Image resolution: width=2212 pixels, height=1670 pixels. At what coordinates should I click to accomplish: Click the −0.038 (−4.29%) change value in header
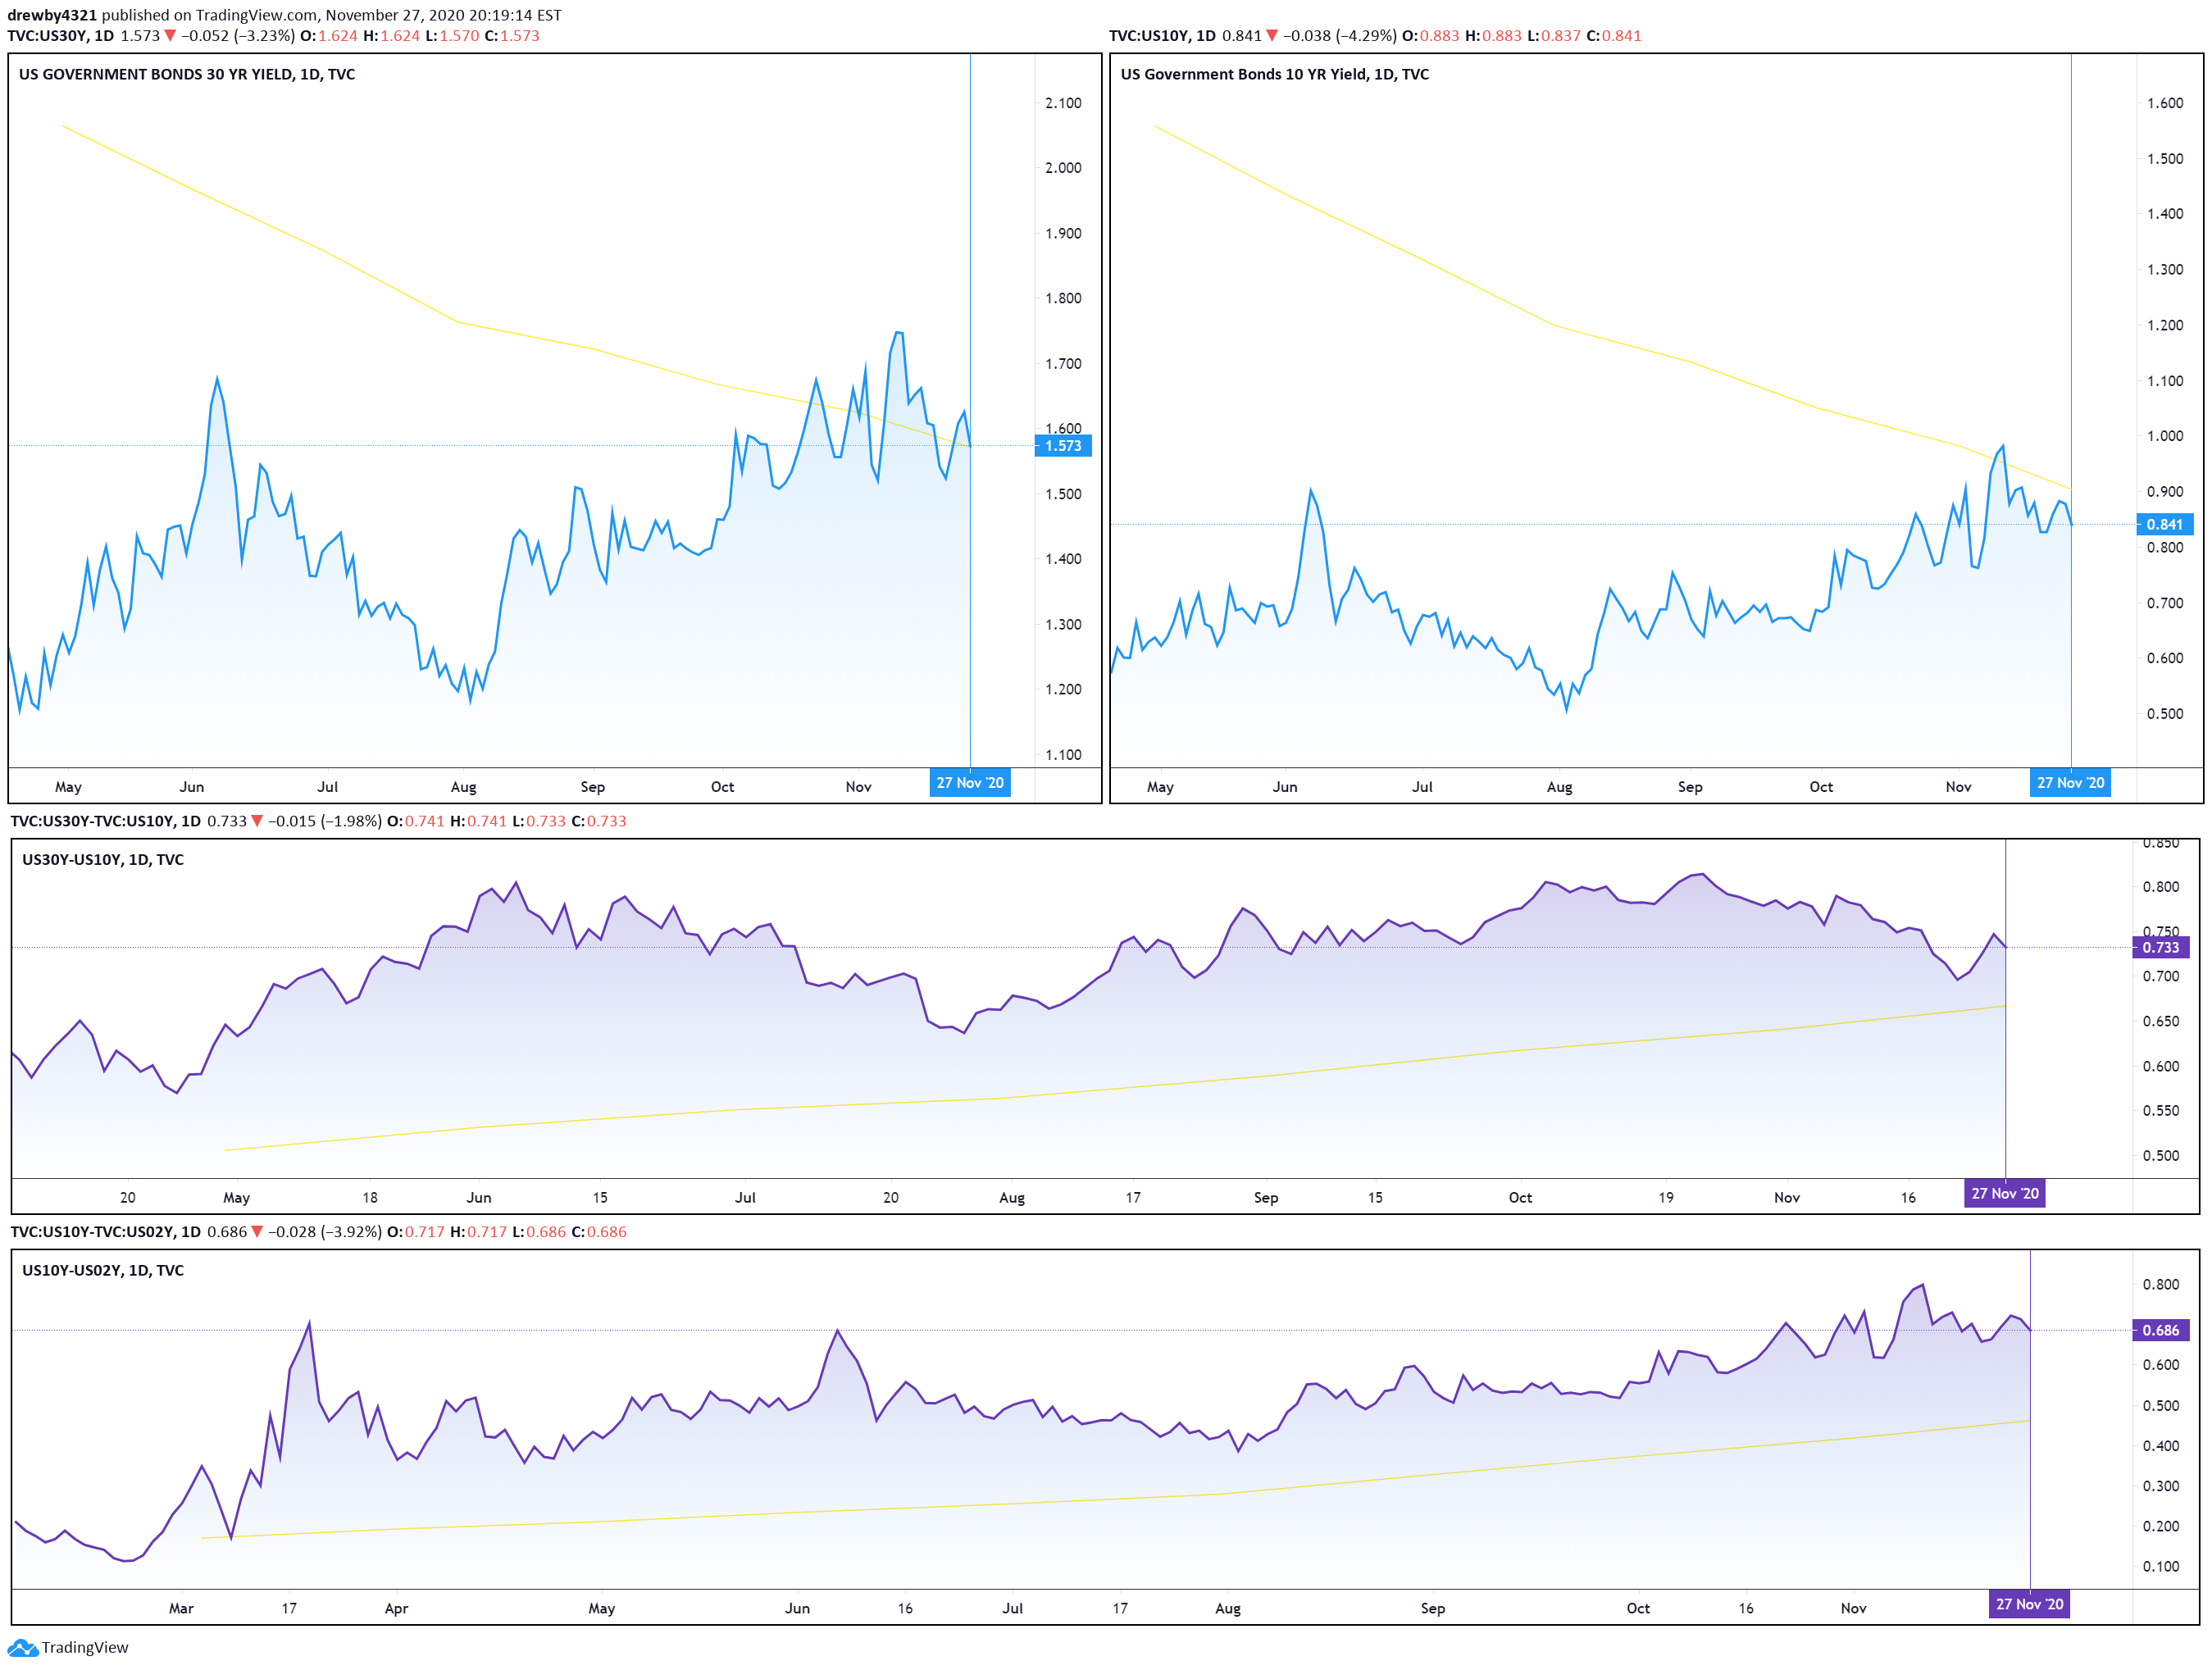pyautogui.click(x=1340, y=36)
